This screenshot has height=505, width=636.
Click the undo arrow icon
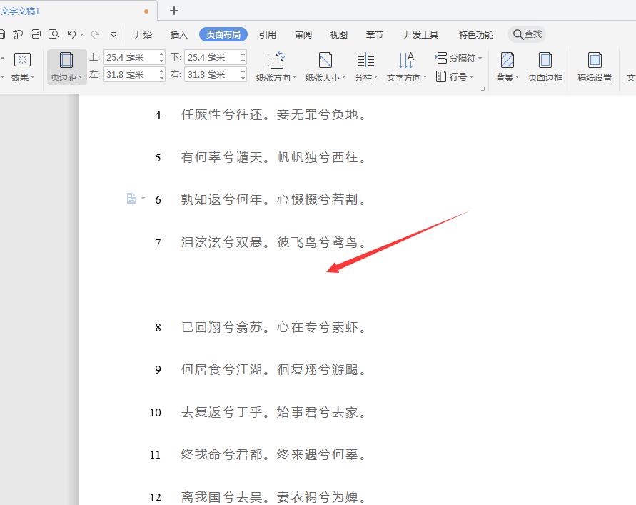[72, 34]
